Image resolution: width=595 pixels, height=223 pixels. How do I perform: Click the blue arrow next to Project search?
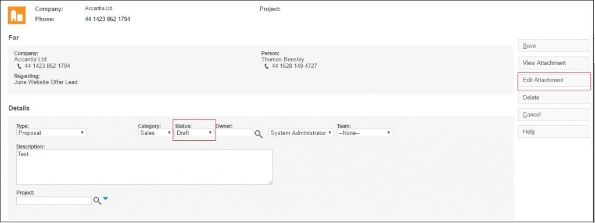coord(106,199)
